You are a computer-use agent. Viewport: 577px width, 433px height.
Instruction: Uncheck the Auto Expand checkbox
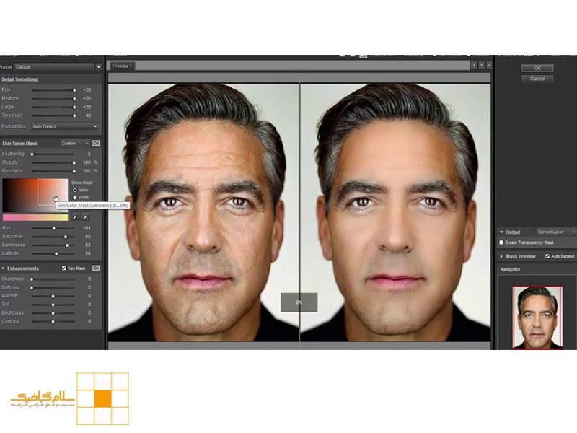click(547, 256)
